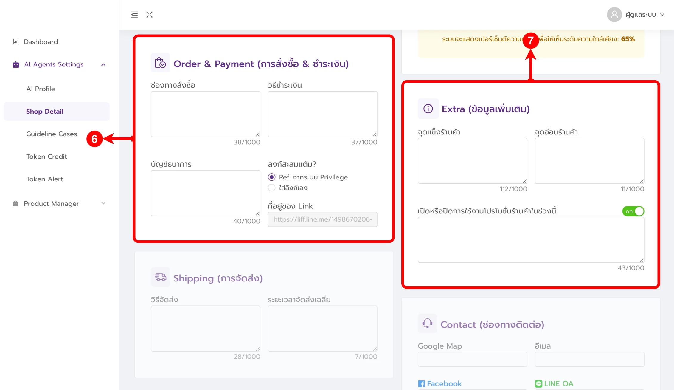Click the Google Map input field
Image resolution: width=674 pixels, height=390 pixels.
[472, 359]
